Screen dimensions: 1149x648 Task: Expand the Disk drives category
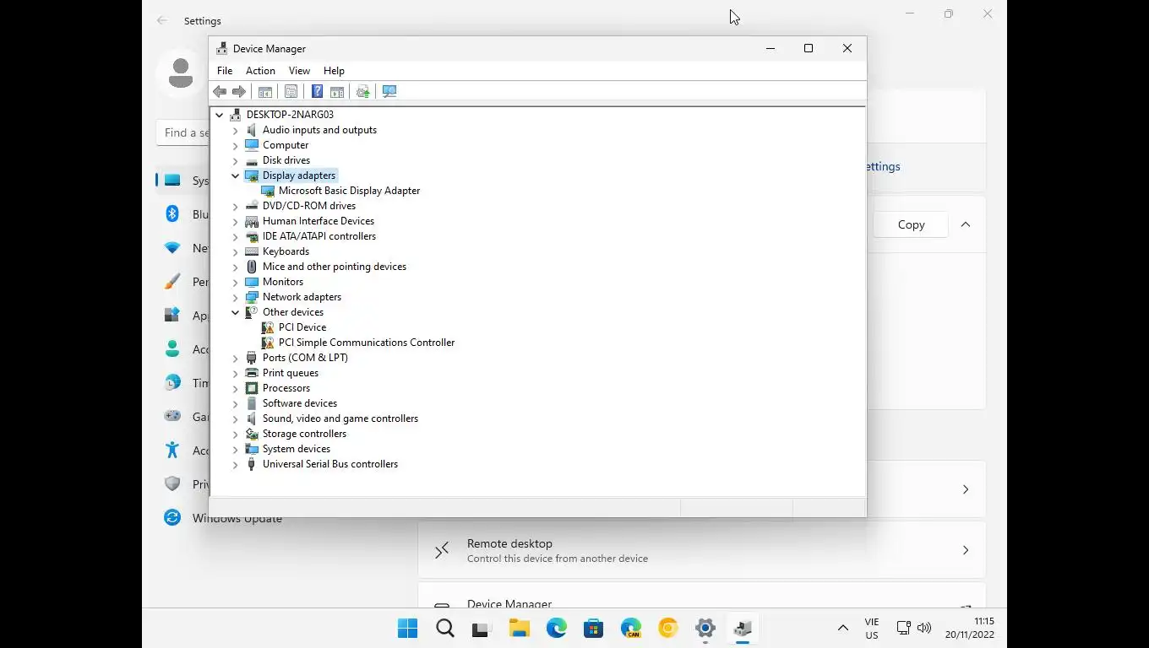[236, 160]
